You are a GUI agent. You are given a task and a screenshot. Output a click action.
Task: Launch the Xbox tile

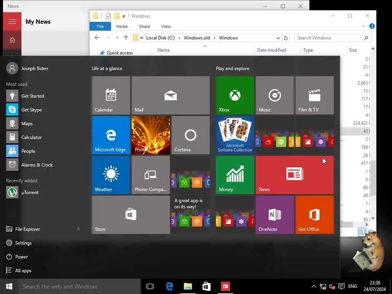click(x=235, y=95)
